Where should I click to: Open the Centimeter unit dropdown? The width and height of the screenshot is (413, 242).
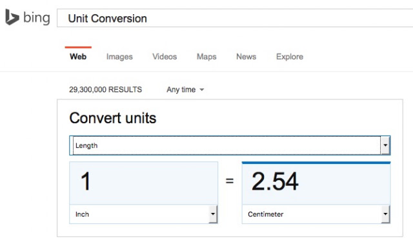[316, 214]
